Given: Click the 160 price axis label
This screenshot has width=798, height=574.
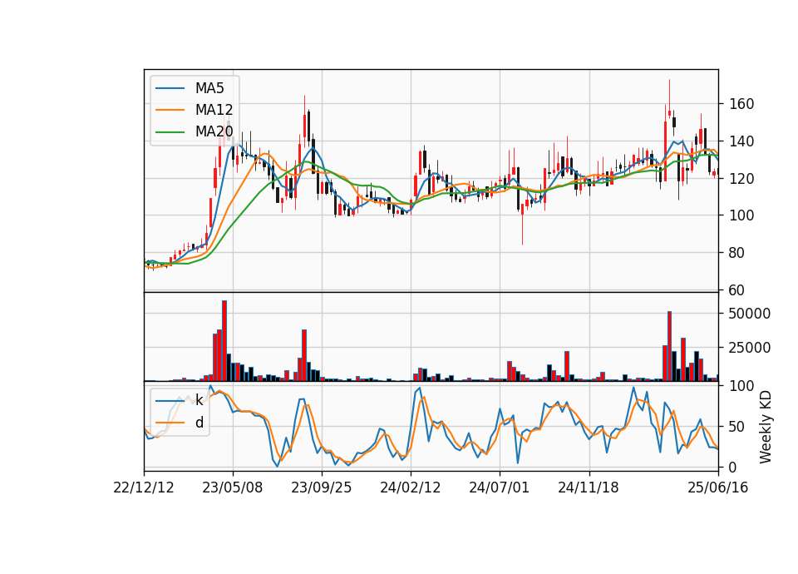Looking at the screenshot, I should pos(741,104).
